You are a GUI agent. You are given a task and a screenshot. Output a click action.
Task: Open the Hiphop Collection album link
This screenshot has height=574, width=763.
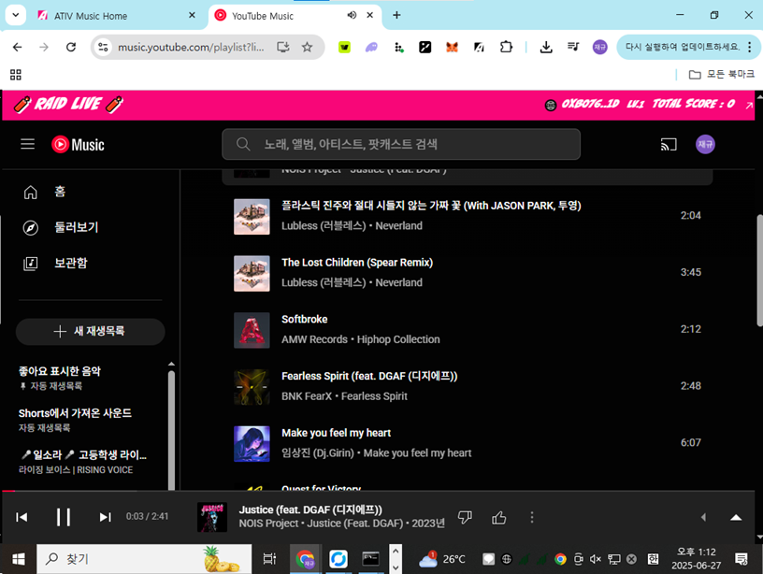click(398, 339)
